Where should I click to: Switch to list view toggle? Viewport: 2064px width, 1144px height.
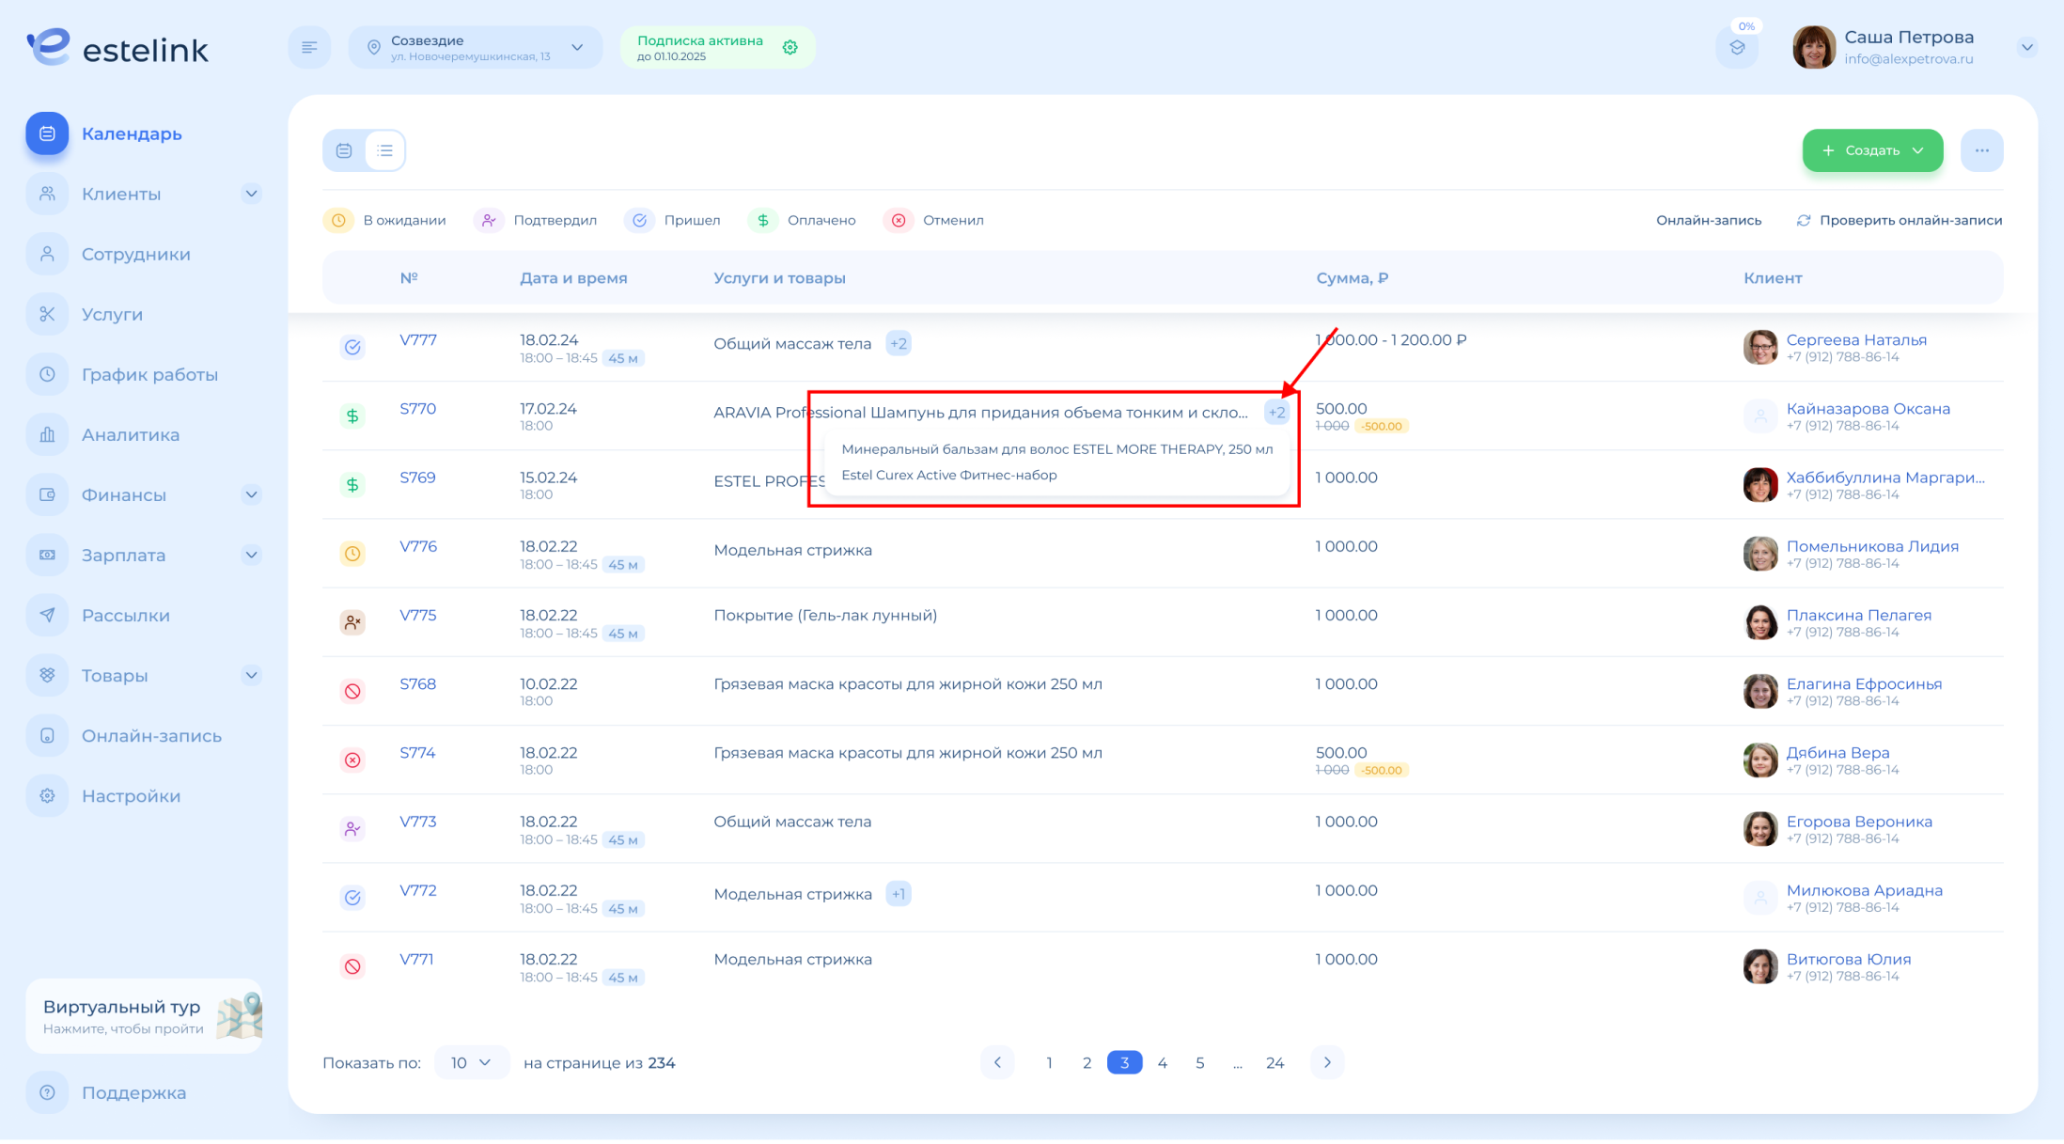click(x=385, y=150)
